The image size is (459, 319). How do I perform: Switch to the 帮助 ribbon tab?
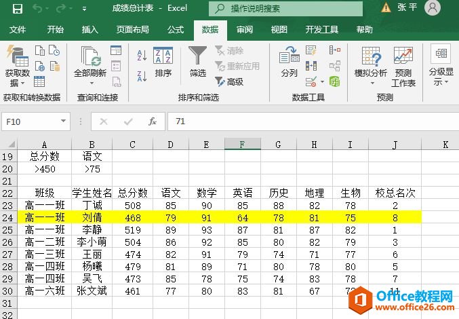click(365, 30)
